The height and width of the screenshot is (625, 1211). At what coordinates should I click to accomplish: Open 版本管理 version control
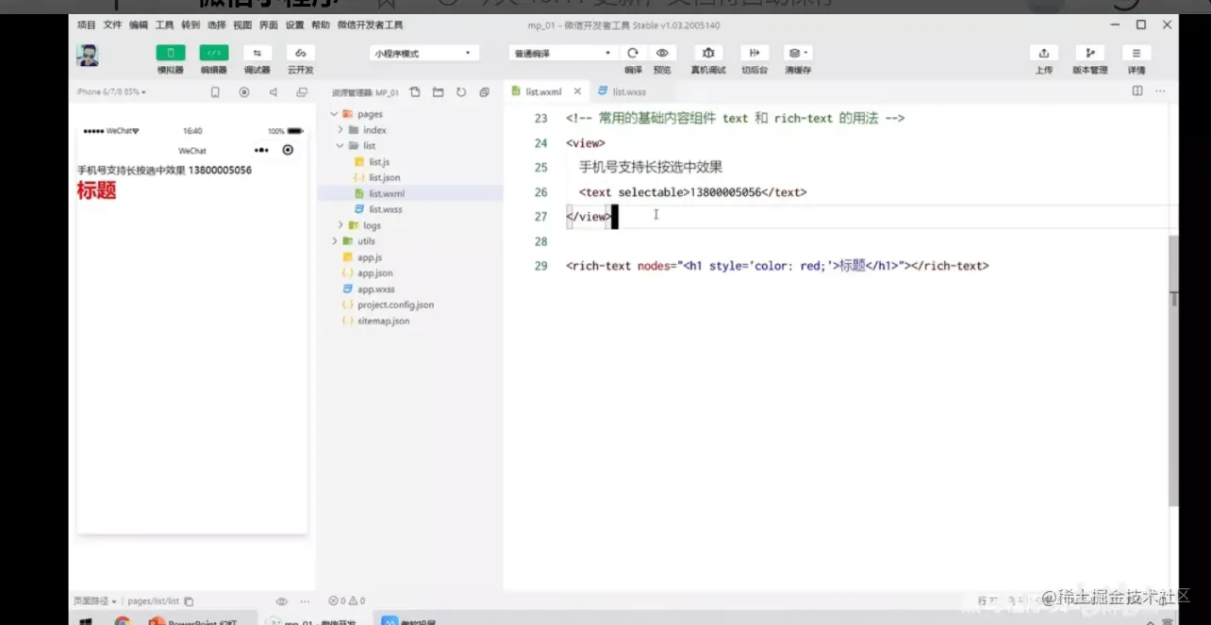point(1090,53)
